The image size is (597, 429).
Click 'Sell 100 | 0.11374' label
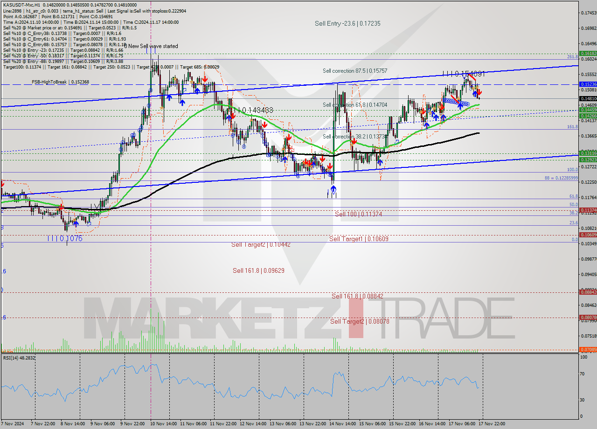tap(359, 214)
